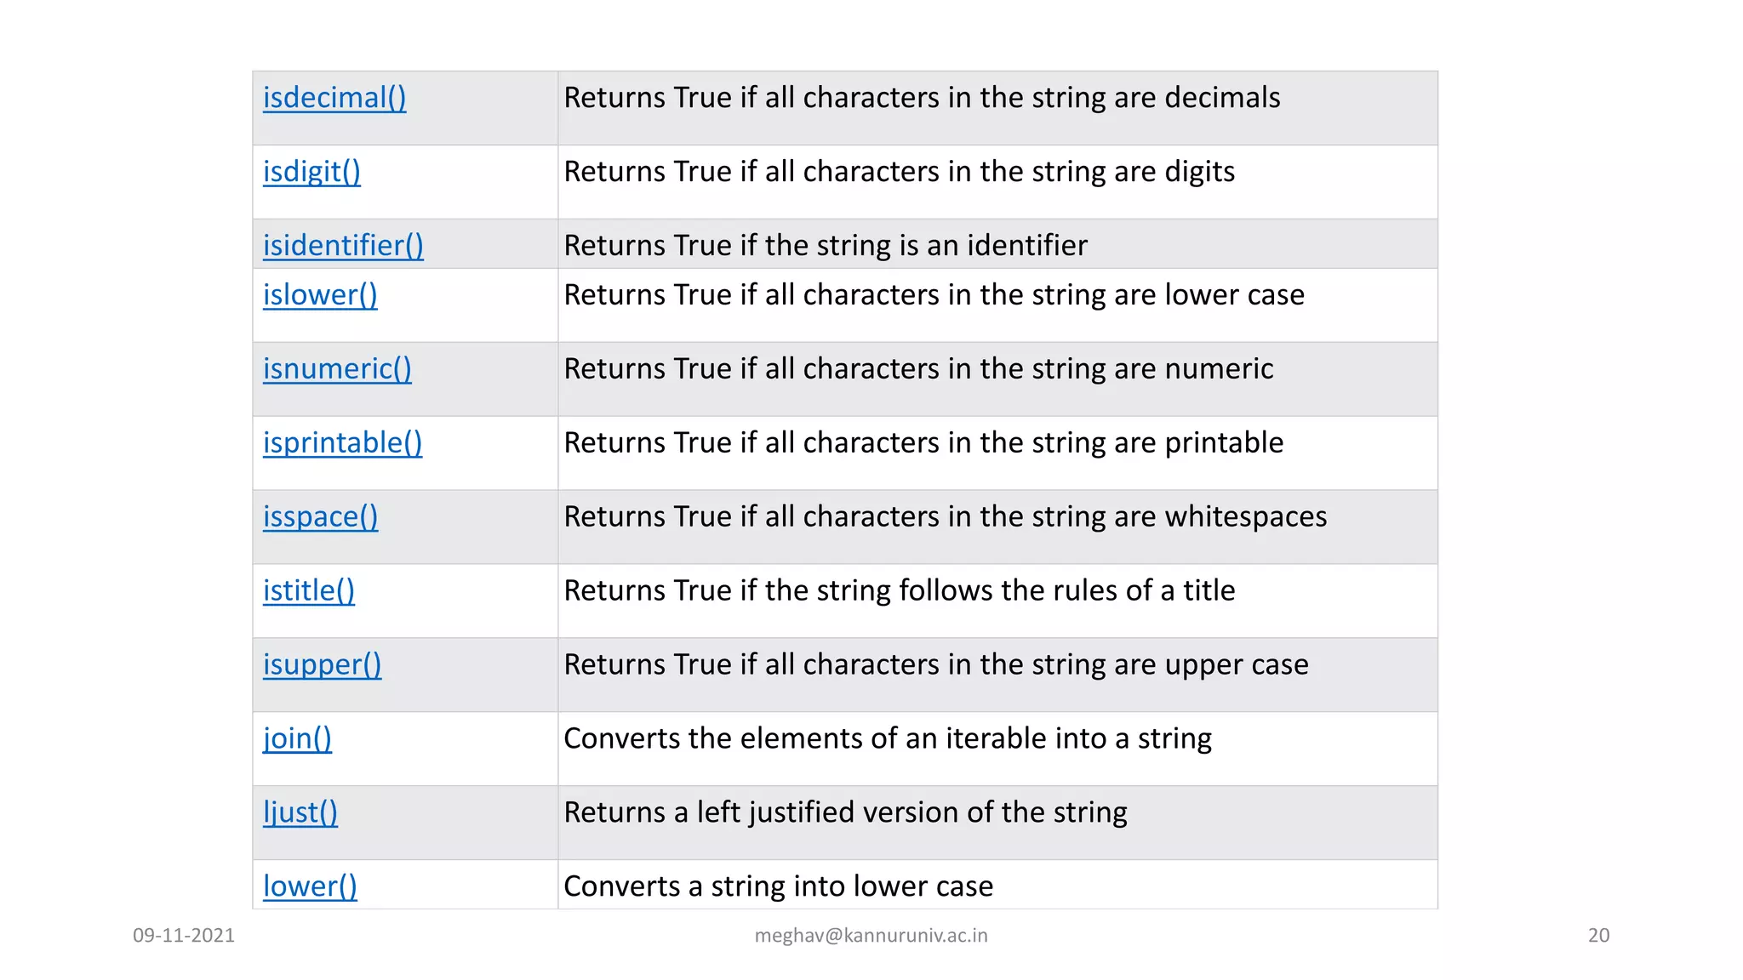Open the islower() method link
1743x980 pixels.
(x=320, y=296)
